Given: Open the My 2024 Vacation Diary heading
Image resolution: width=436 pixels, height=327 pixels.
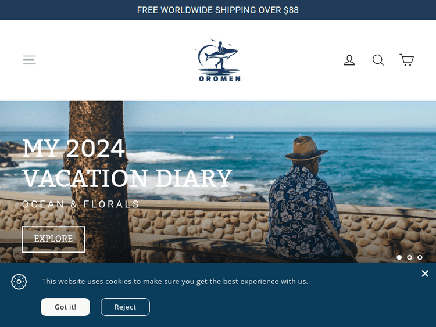Looking at the screenshot, I should tap(127, 163).
